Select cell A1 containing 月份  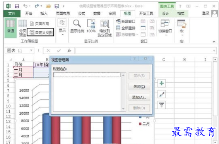(24, 65)
